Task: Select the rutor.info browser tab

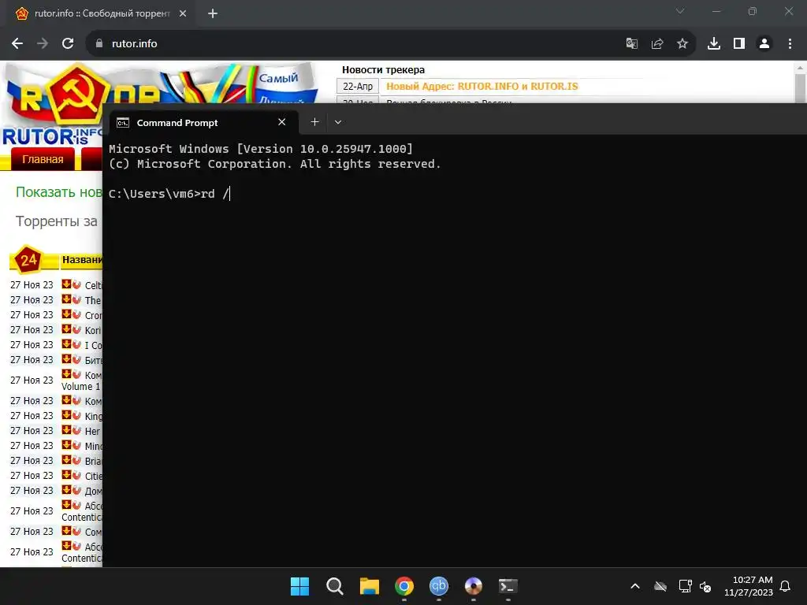Action: 100,13
